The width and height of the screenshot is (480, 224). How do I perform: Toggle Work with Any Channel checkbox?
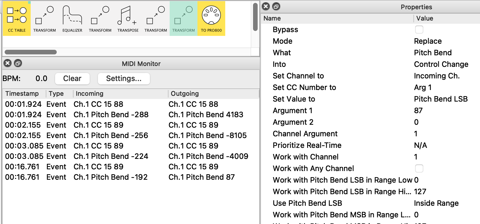(x=419, y=168)
